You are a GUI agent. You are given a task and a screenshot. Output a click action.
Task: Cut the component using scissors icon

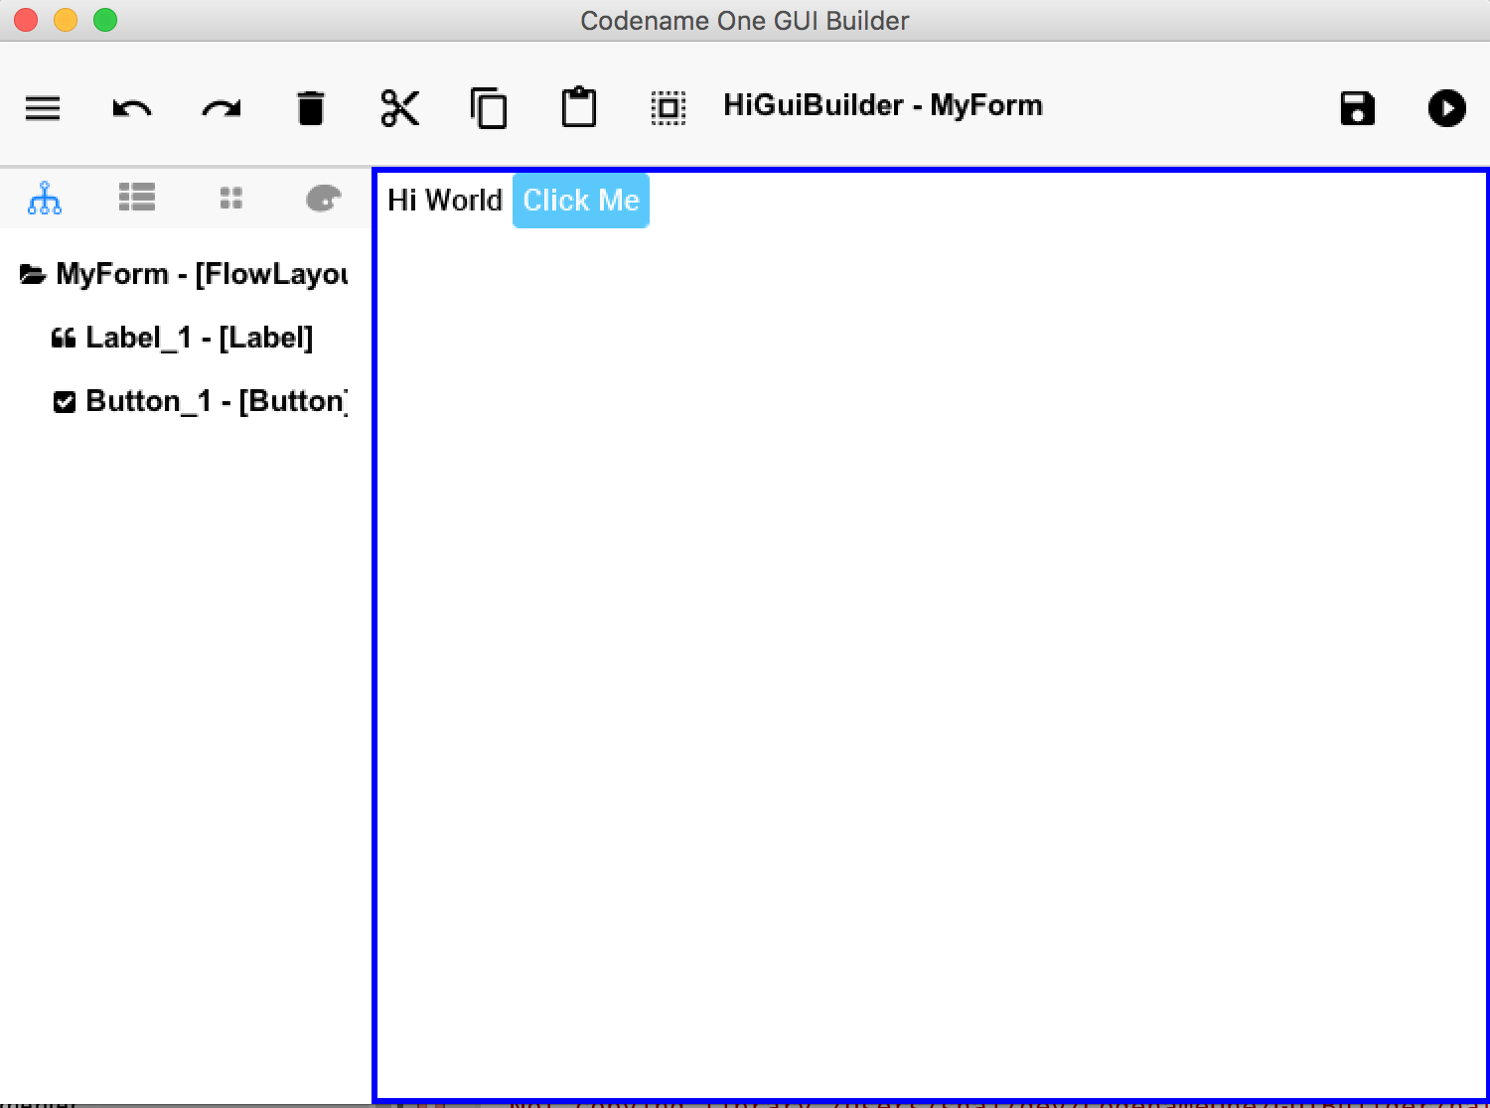(x=400, y=107)
